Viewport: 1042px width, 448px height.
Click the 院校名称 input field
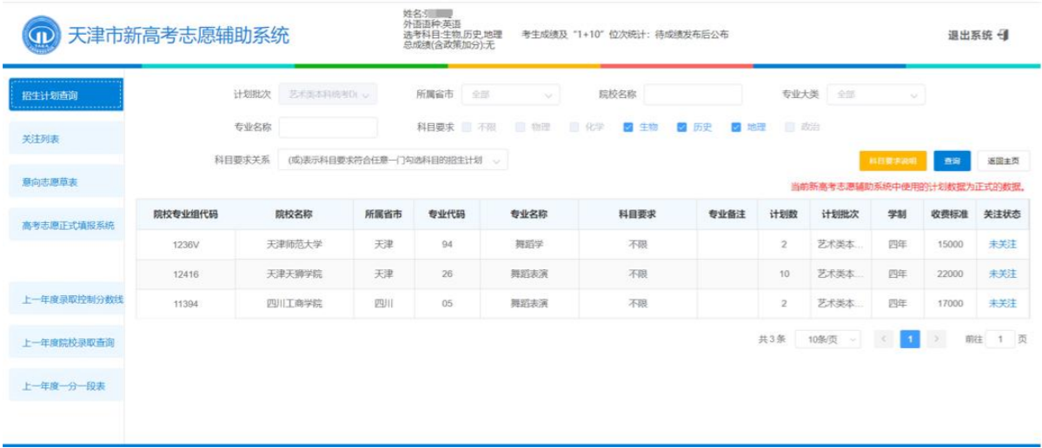tap(693, 95)
